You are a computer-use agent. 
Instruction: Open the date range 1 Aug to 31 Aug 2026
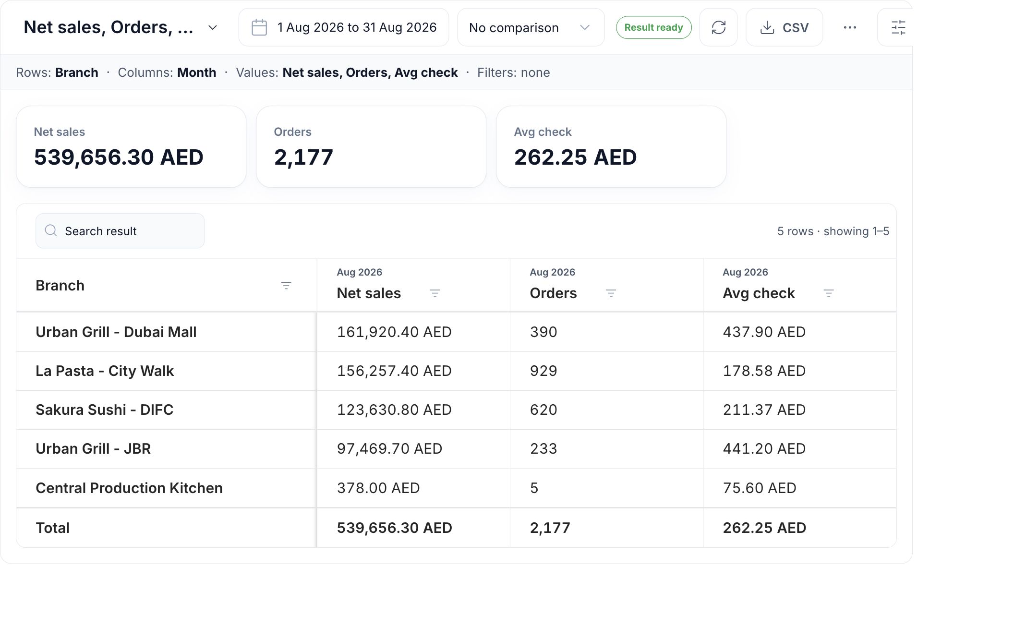[344, 27]
